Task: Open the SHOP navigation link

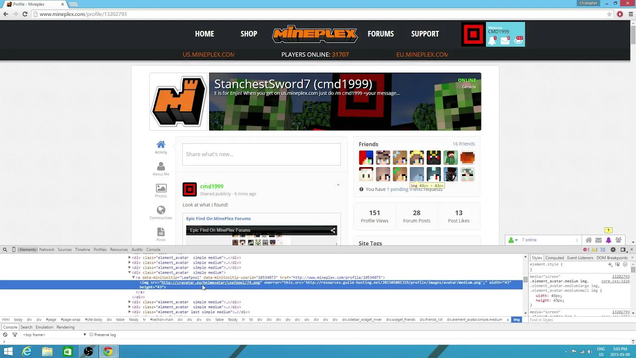Action: coord(249,34)
